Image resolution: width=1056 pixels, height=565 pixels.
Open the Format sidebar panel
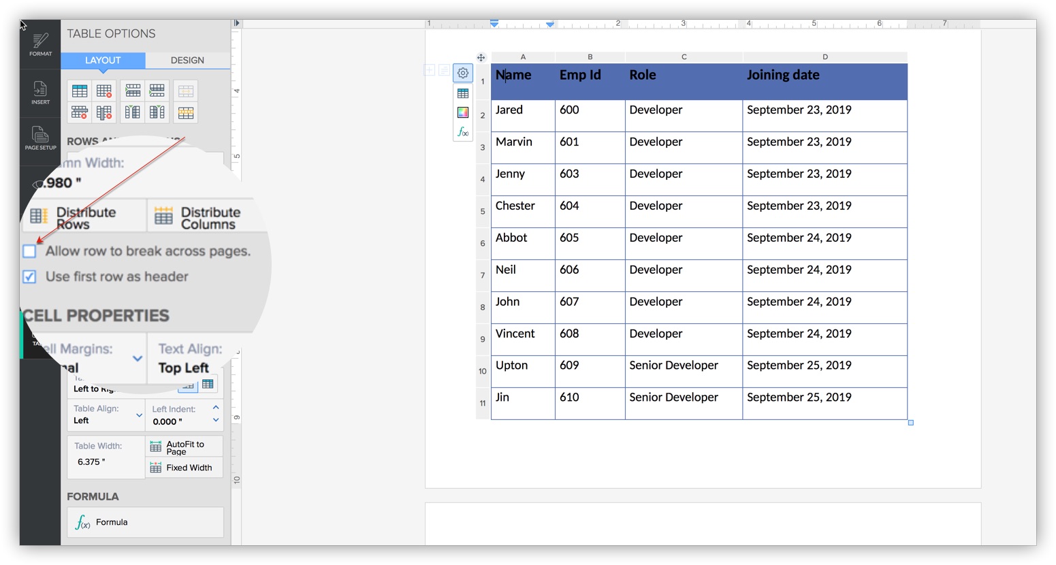click(x=40, y=44)
